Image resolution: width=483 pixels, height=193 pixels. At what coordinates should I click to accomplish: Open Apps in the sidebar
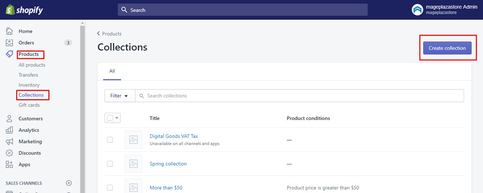click(x=25, y=164)
